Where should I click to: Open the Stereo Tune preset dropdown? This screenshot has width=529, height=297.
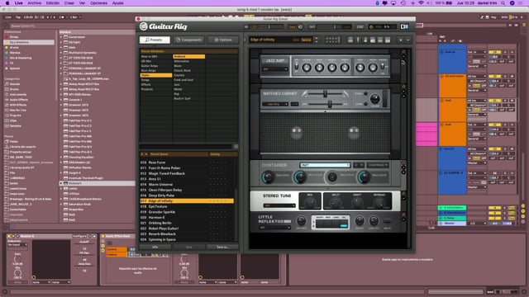(279, 205)
